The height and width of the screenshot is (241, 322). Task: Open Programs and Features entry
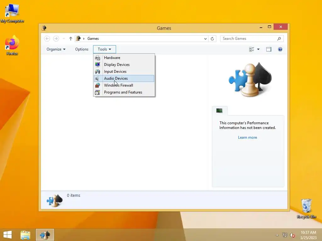coord(124,92)
